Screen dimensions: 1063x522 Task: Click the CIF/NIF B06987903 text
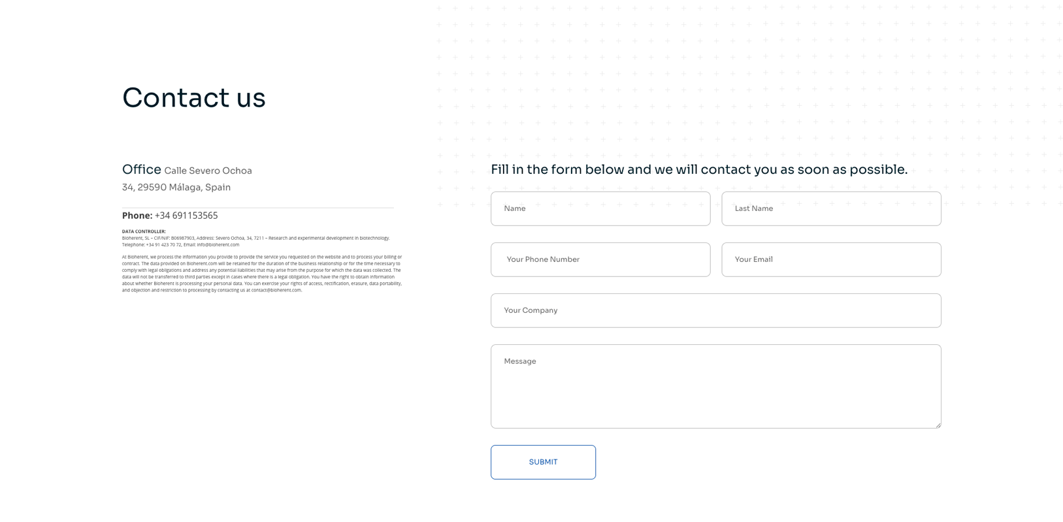pyautogui.click(x=174, y=238)
